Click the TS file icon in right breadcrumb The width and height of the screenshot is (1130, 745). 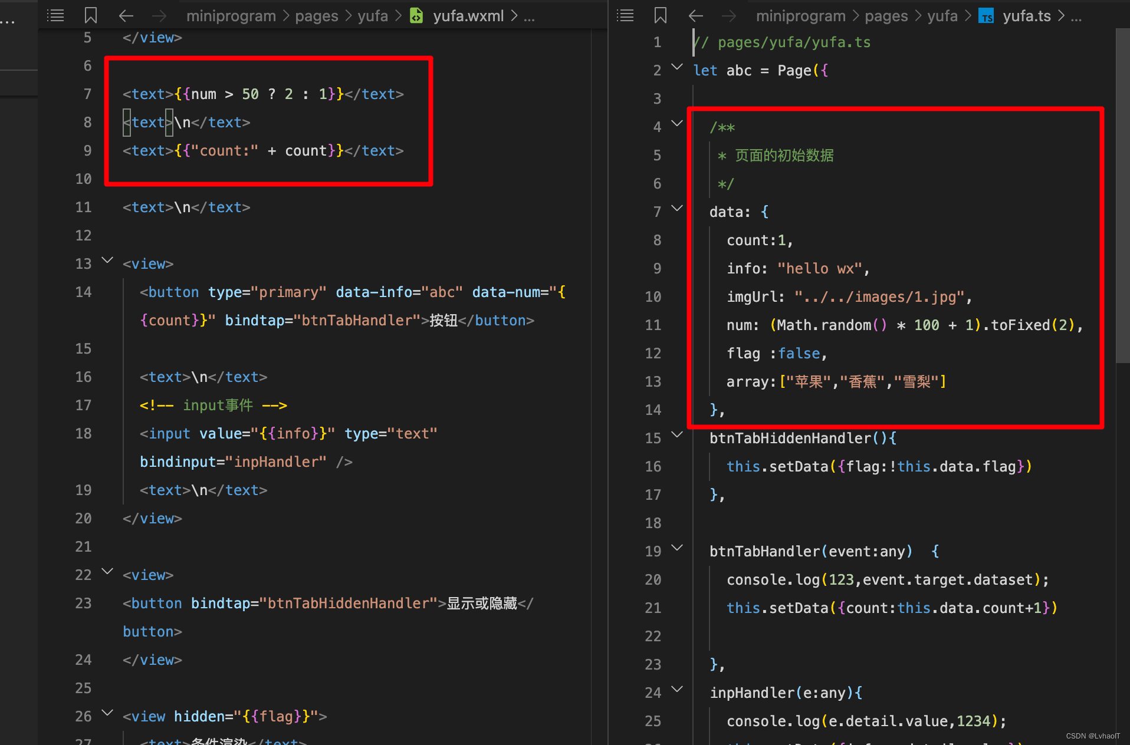tap(986, 16)
